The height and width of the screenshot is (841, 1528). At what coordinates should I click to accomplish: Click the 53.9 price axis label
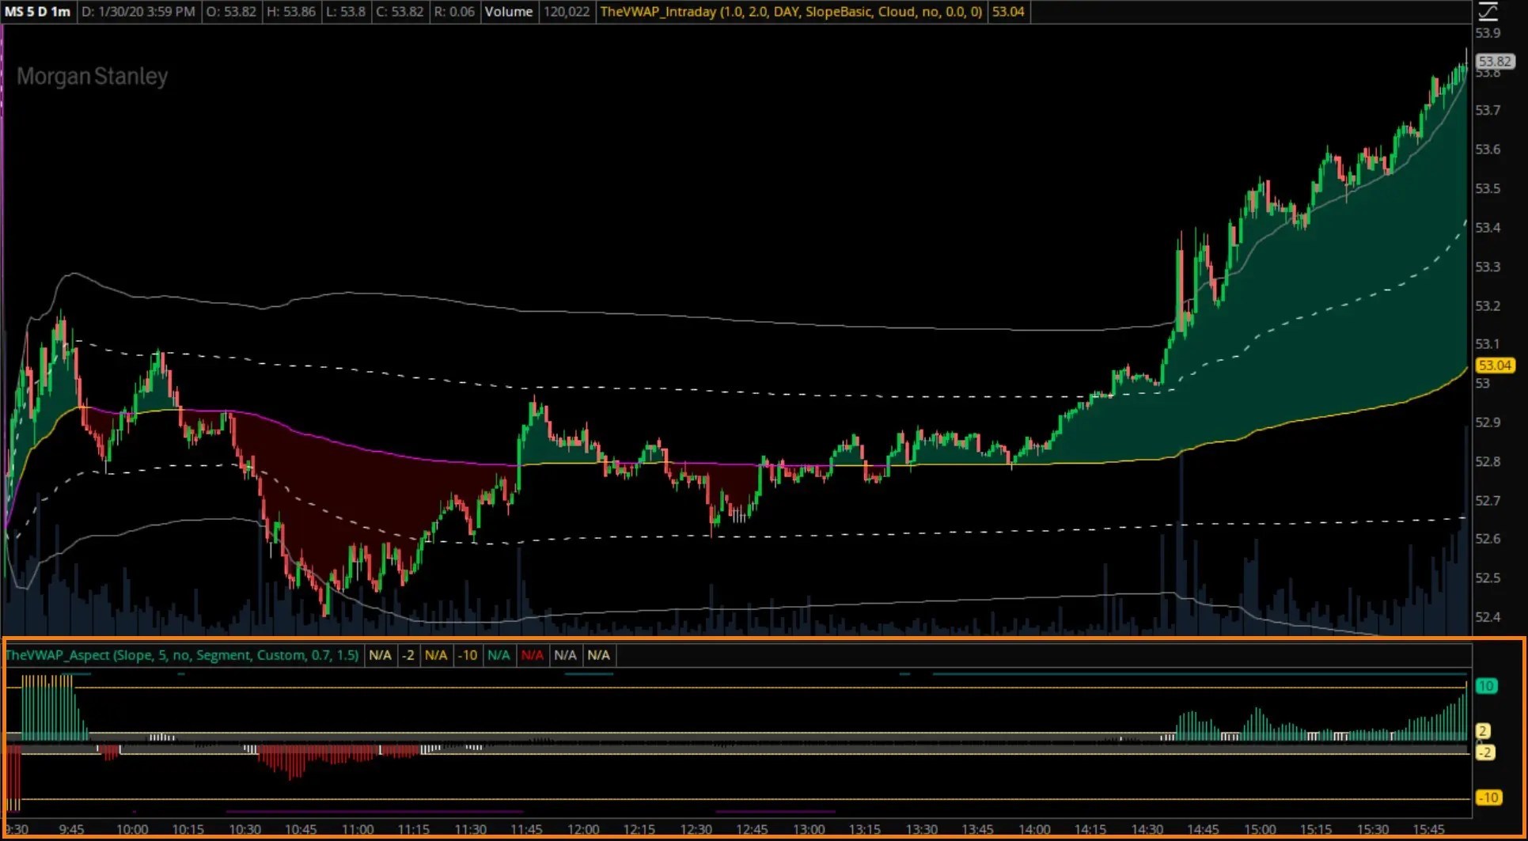[1488, 32]
